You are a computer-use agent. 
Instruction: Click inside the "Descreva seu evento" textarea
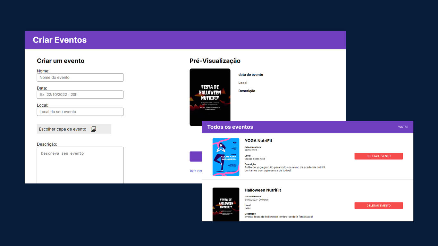coord(80,165)
